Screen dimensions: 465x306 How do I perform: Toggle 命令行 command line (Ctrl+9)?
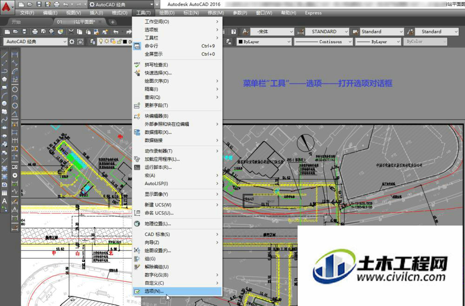pyautogui.click(x=177, y=46)
